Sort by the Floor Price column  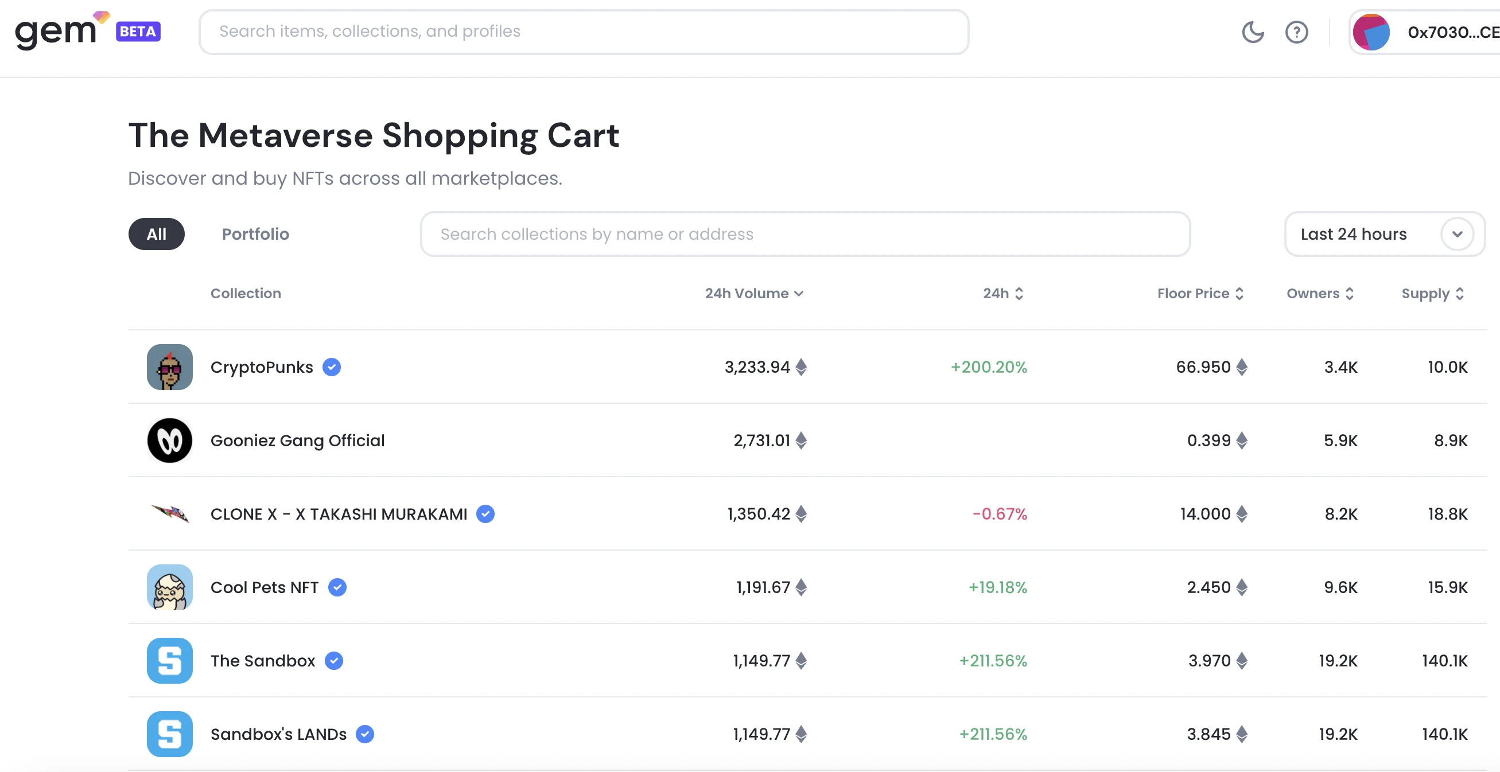tap(1199, 294)
